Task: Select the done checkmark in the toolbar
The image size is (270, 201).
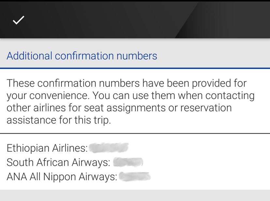Action: pos(18,20)
